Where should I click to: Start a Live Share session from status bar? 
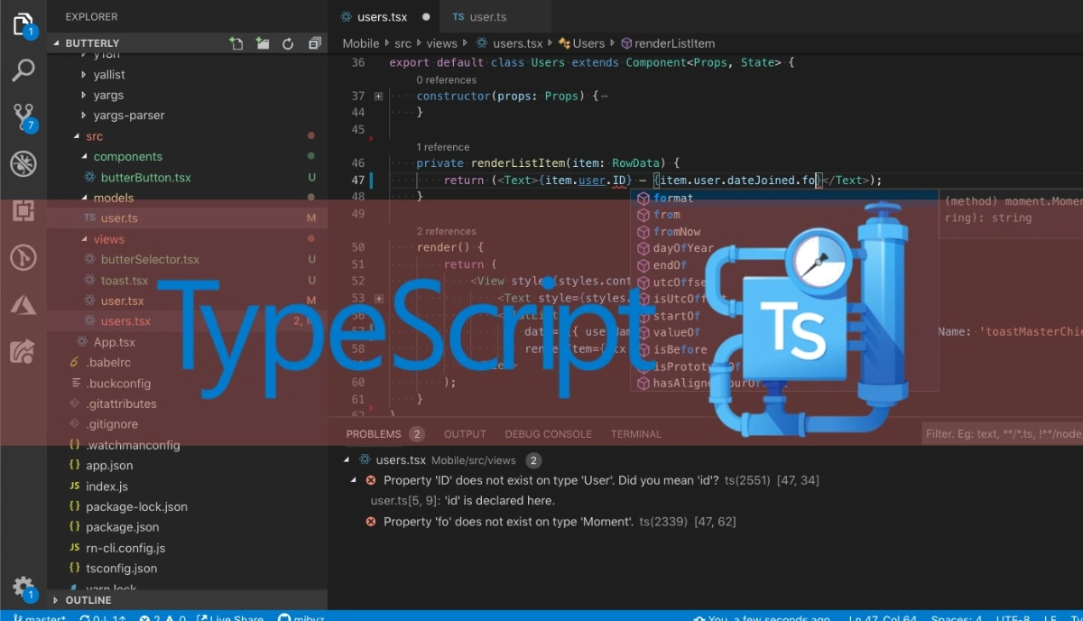(x=229, y=617)
